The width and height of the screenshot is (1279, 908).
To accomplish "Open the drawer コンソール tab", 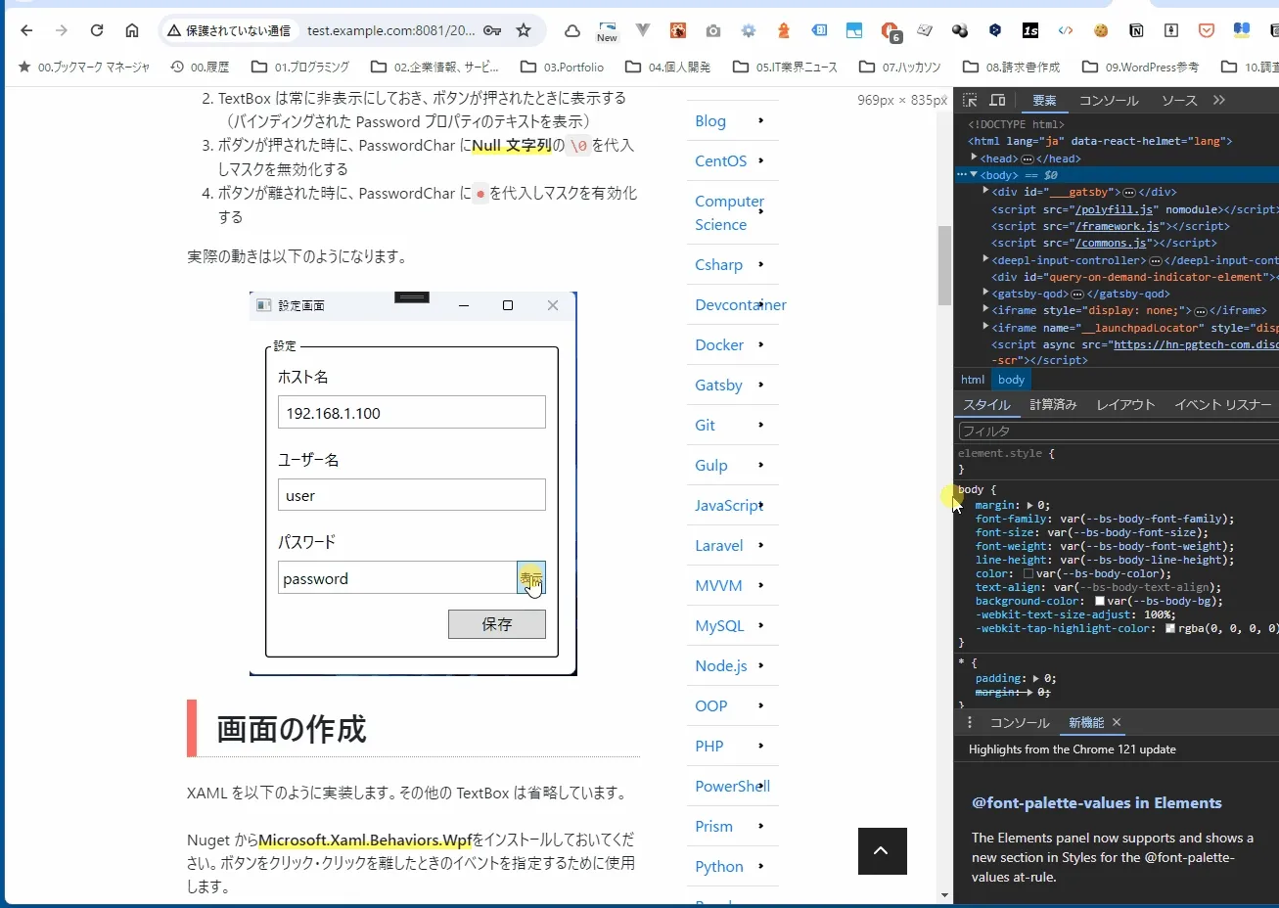I will 1020,722.
